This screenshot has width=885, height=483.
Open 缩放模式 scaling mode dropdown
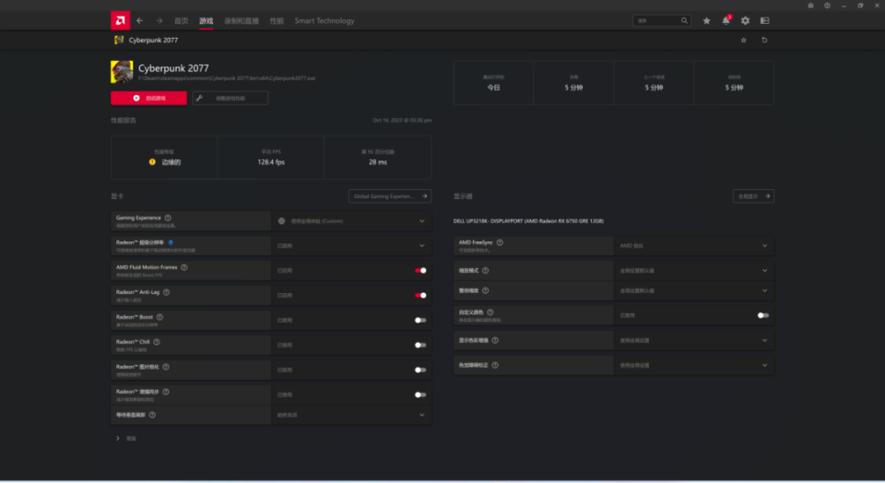694,271
